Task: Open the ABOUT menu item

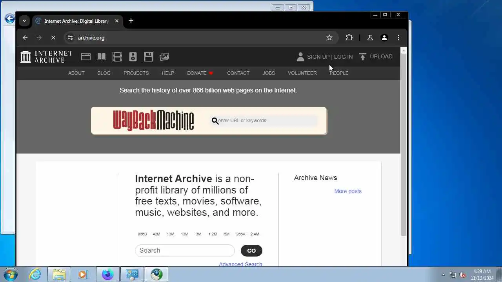Action: 76,73
